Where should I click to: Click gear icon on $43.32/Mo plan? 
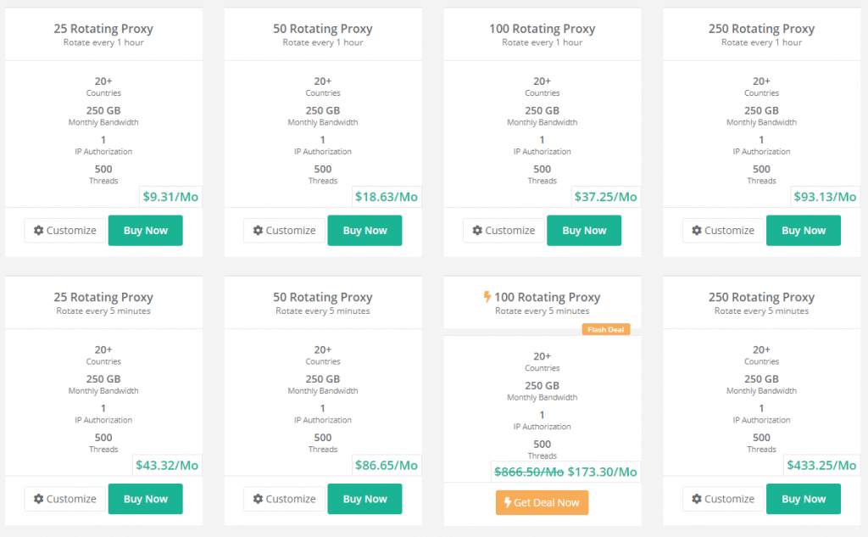point(39,499)
